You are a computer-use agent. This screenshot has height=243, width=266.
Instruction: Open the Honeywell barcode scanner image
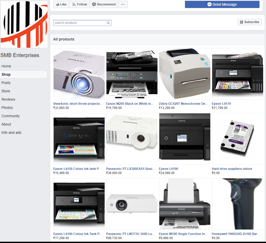coord(238,204)
